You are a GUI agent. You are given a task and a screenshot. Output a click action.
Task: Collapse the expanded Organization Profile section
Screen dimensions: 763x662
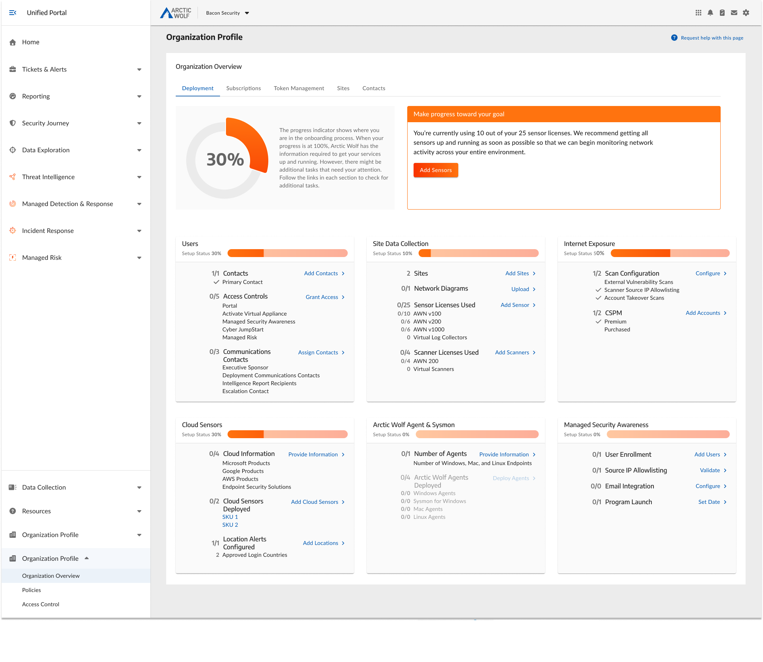87,558
